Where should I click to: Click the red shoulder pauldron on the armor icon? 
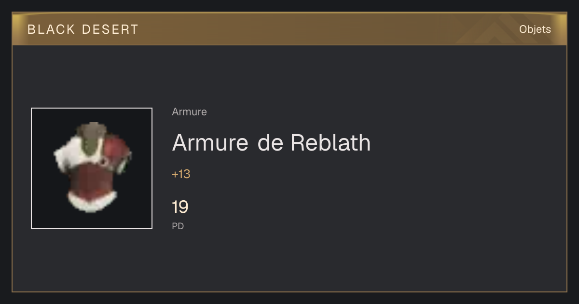[117, 152]
